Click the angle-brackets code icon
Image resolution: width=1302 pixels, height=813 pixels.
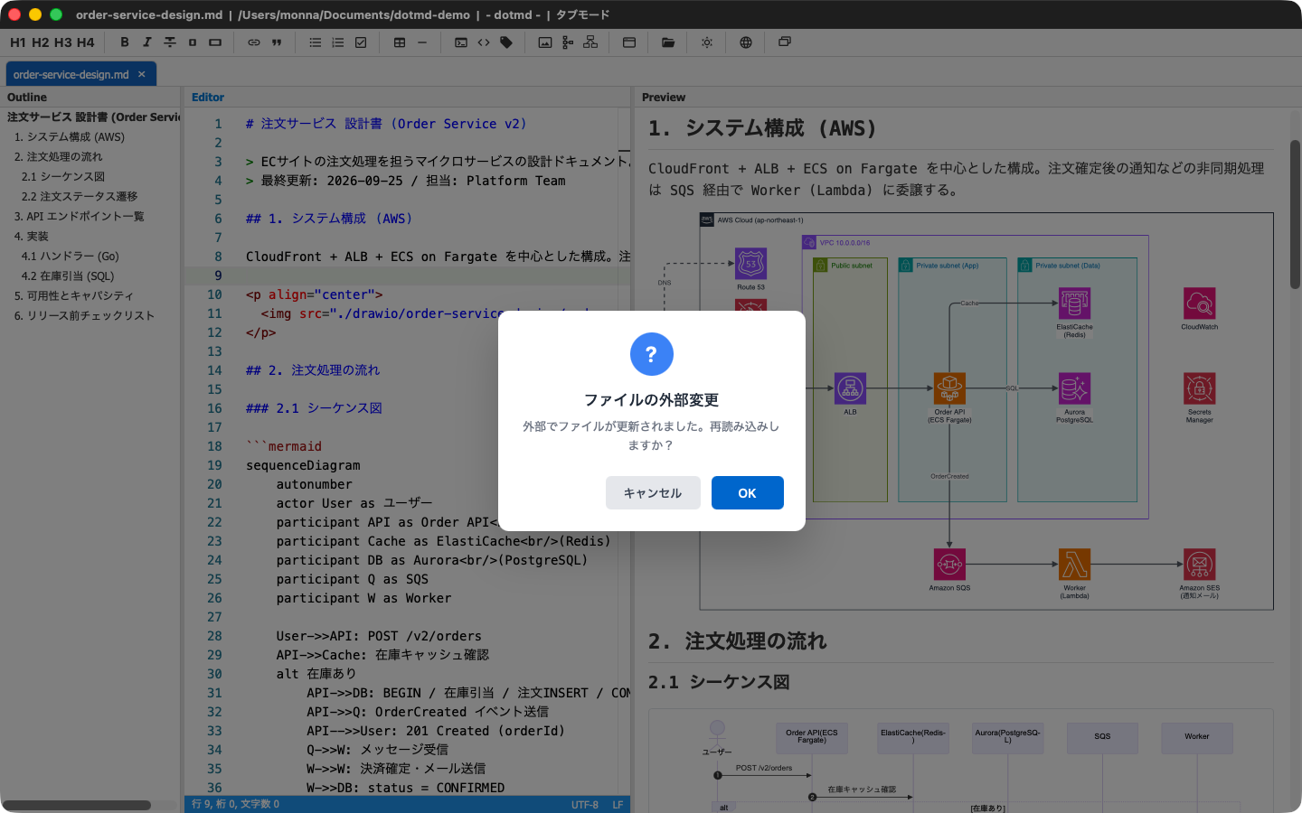click(x=484, y=42)
